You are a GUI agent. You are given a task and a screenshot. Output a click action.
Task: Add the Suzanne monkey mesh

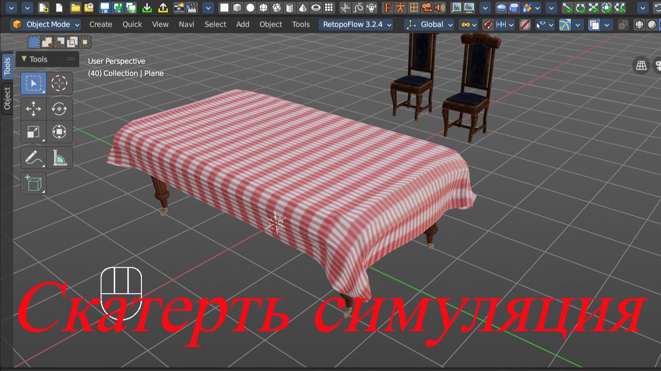pos(372,8)
